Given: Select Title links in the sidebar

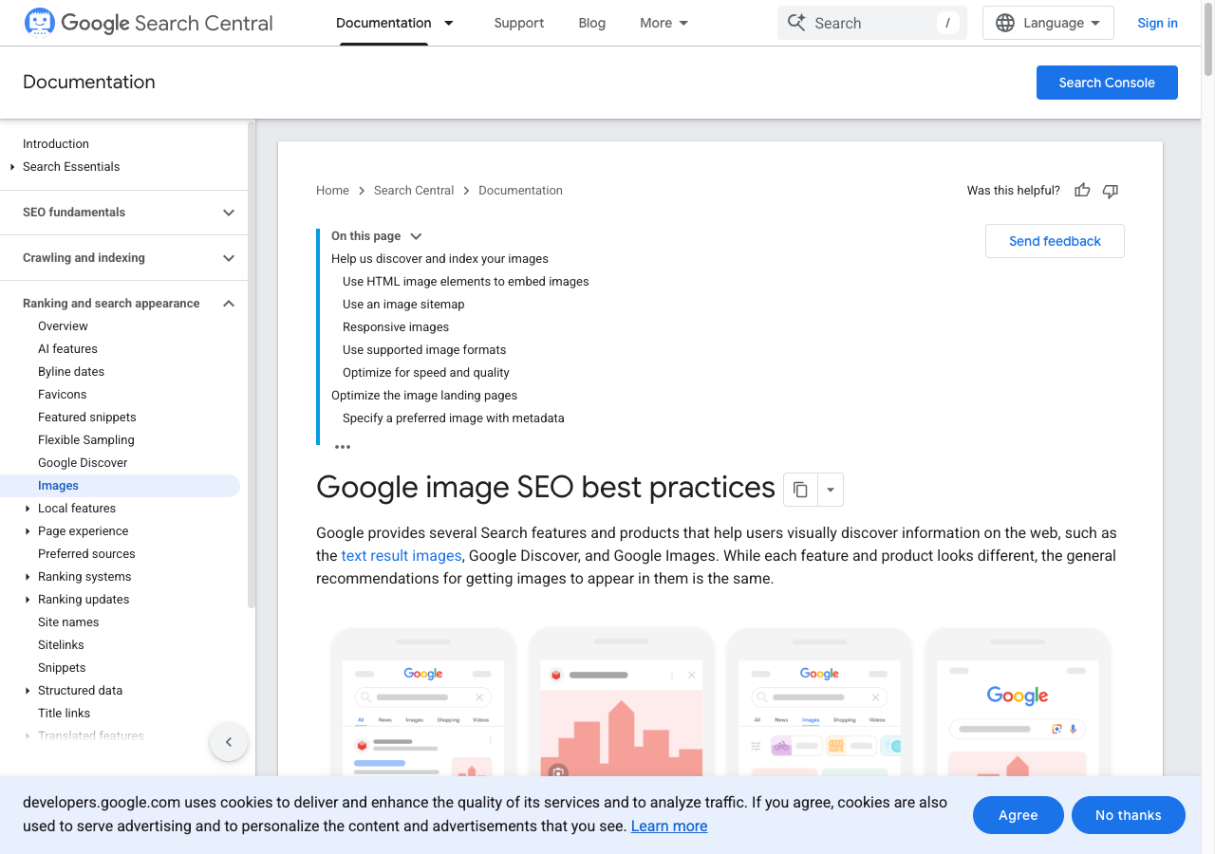Looking at the screenshot, I should tap(65, 714).
